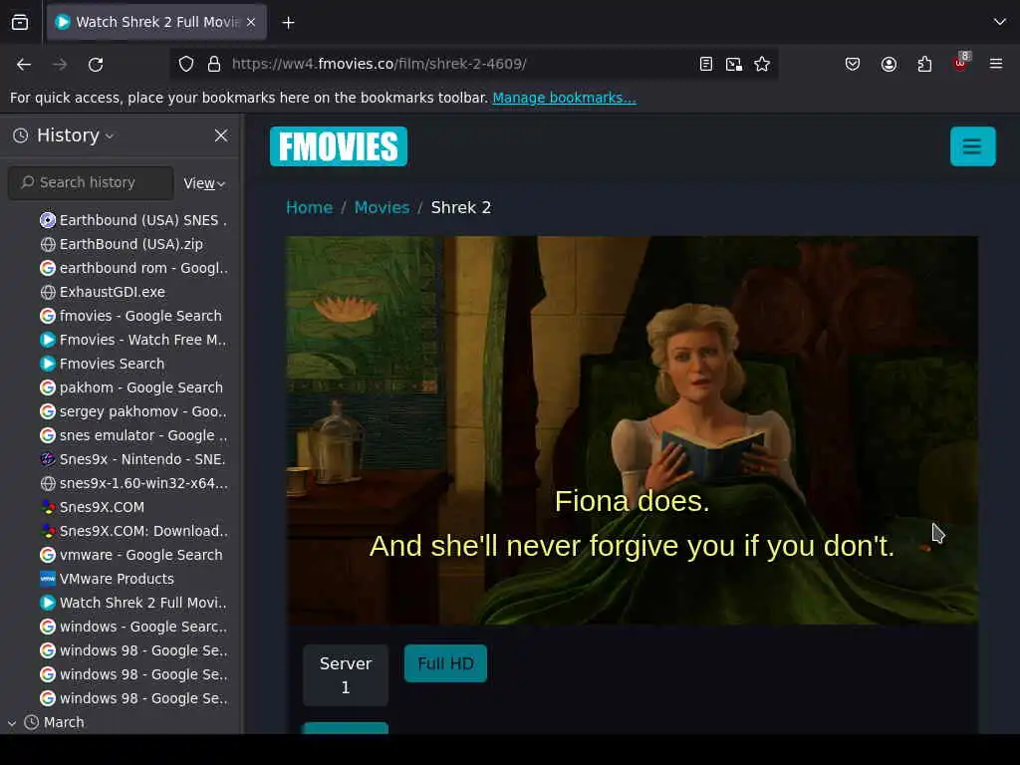Open the extensions puzzle icon
Image resolution: width=1020 pixels, height=765 pixels.
[924, 64]
